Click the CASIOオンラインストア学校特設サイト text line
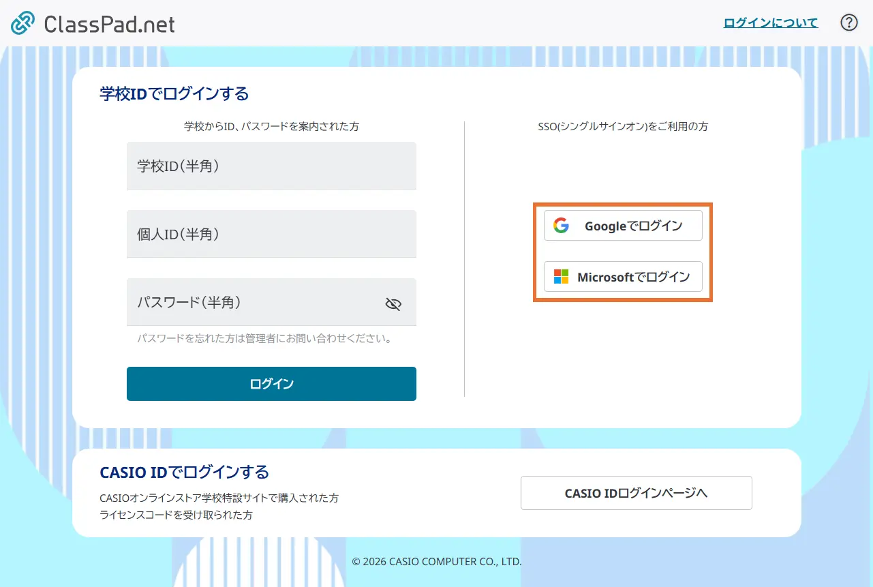This screenshot has height=587, width=873. click(219, 498)
